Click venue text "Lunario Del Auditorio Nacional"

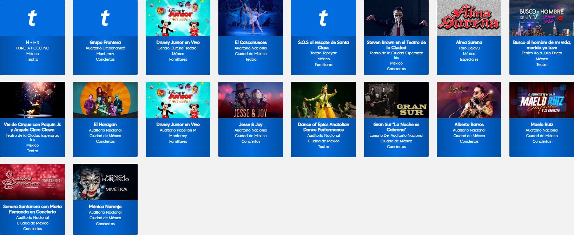(396, 135)
